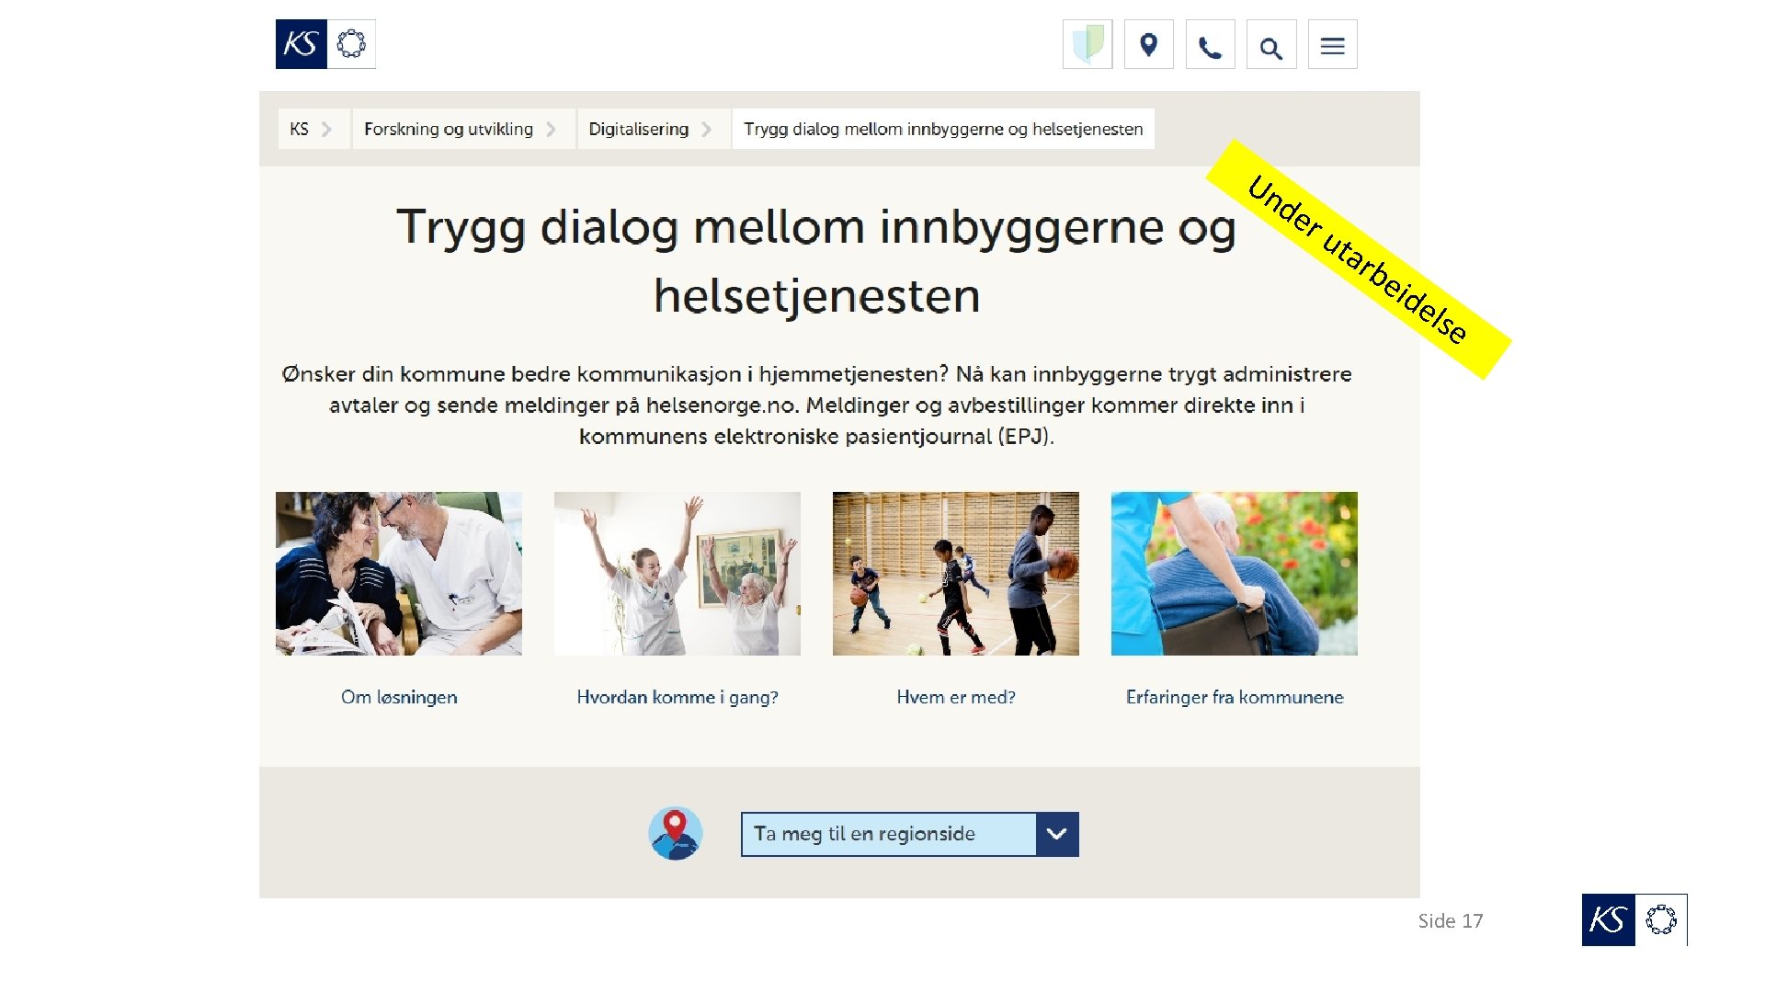The height and width of the screenshot is (993, 1765).
Task: Click the KS logo beside Side 17
Action: click(1634, 919)
